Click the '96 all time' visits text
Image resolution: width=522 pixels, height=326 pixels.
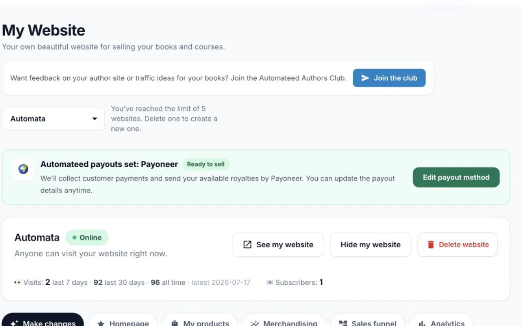click(x=168, y=282)
